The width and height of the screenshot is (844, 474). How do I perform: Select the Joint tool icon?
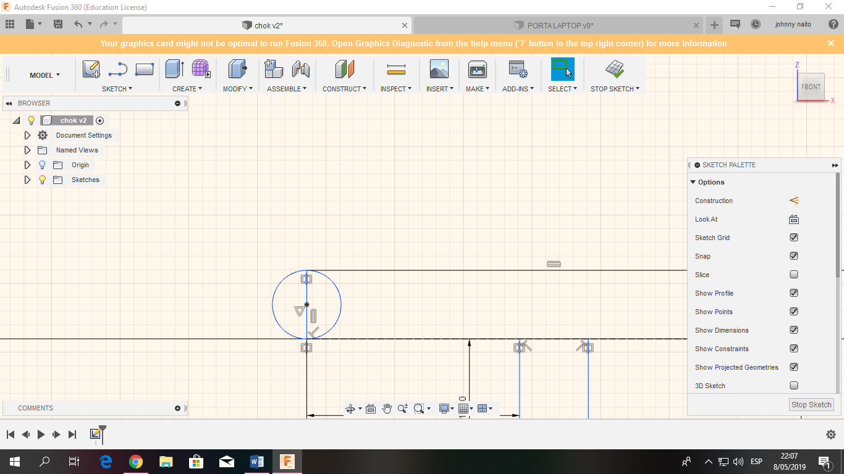(x=300, y=69)
